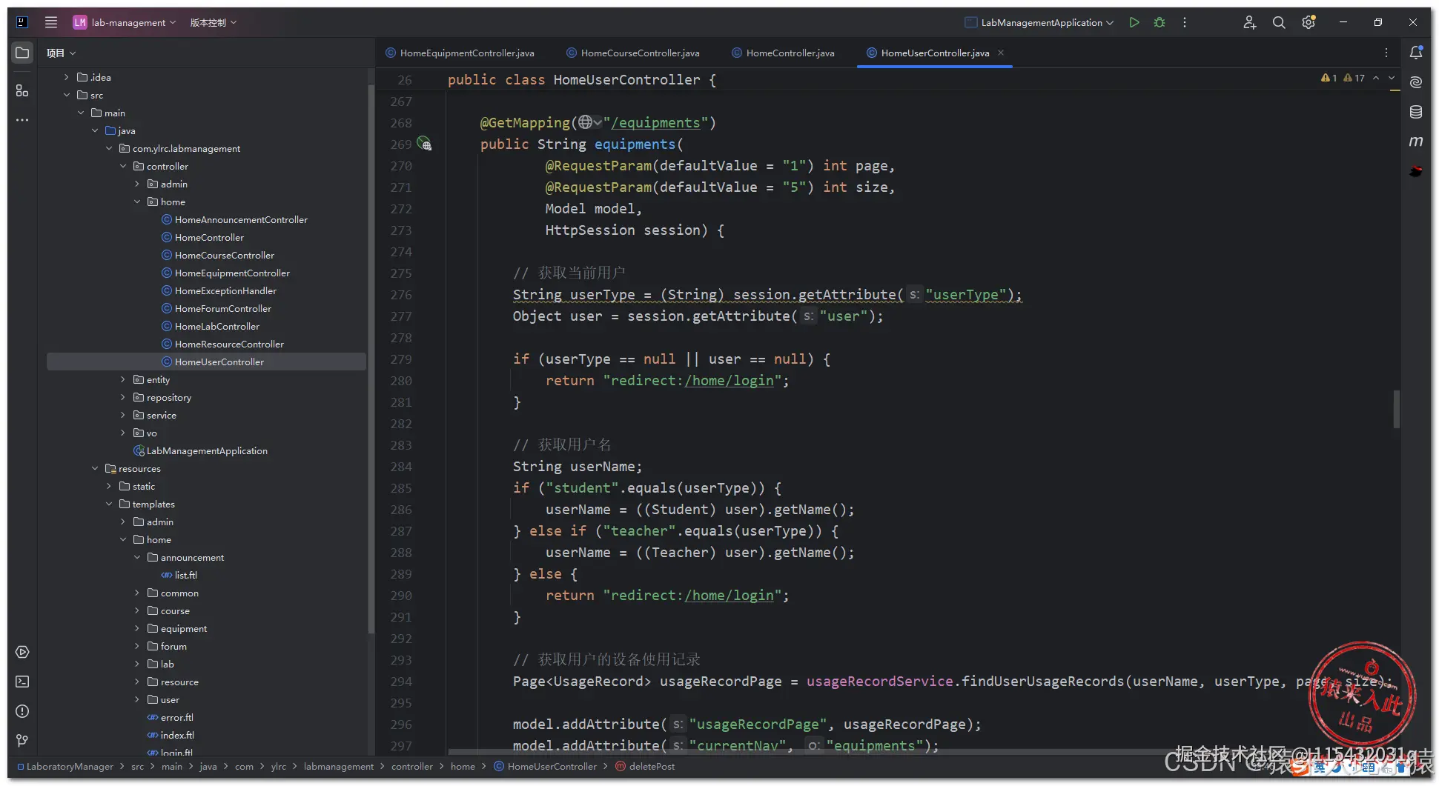Open the 版本控制 version control dropdown
This screenshot has height=786, width=1439.
[x=214, y=22]
